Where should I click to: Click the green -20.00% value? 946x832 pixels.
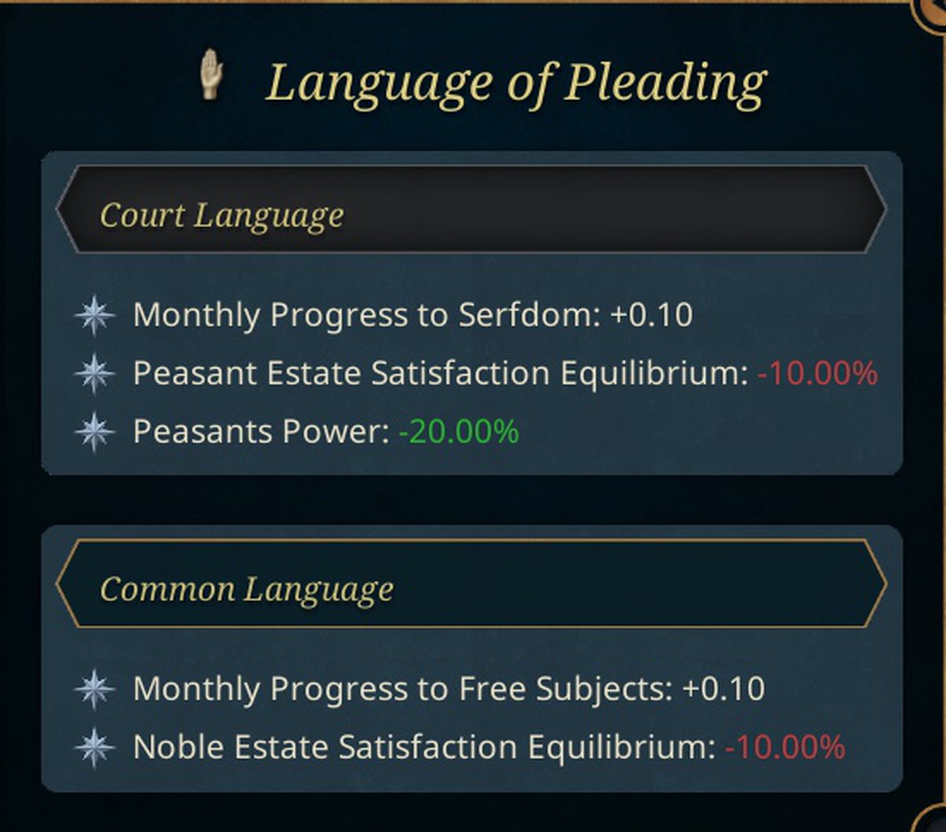coord(458,432)
